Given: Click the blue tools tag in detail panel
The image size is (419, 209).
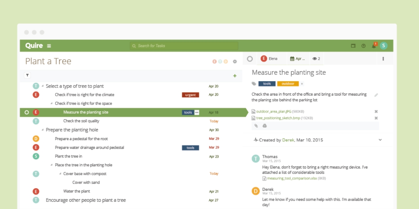Looking at the screenshot, I should click(x=267, y=84).
